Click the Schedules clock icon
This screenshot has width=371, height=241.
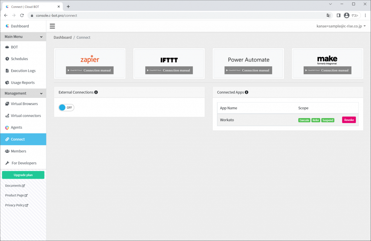pos(7,59)
